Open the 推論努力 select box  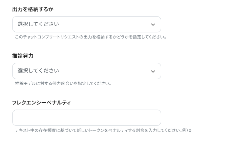[86, 71]
